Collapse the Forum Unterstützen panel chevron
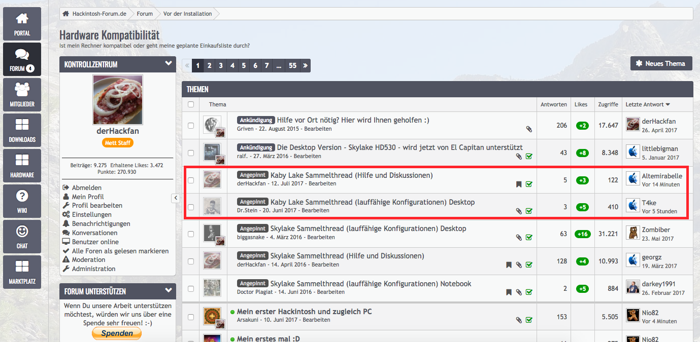Image resolution: width=700 pixels, height=342 pixels. tap(169, 291)
